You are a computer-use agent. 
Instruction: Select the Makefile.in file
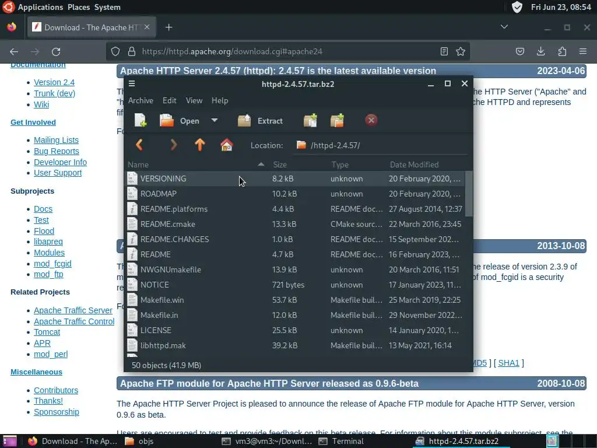pos(295,315)
